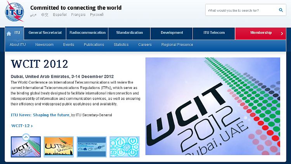Click the arrow on the Membership button

pyautogui.click(x=282, y=33)
